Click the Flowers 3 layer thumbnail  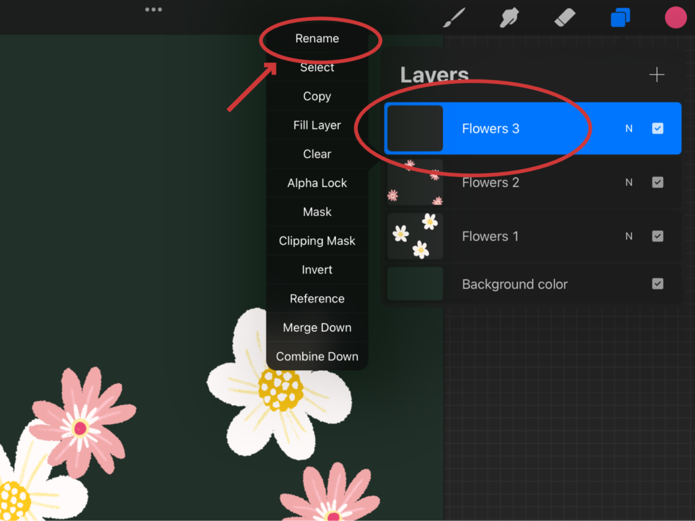(415, 128)
